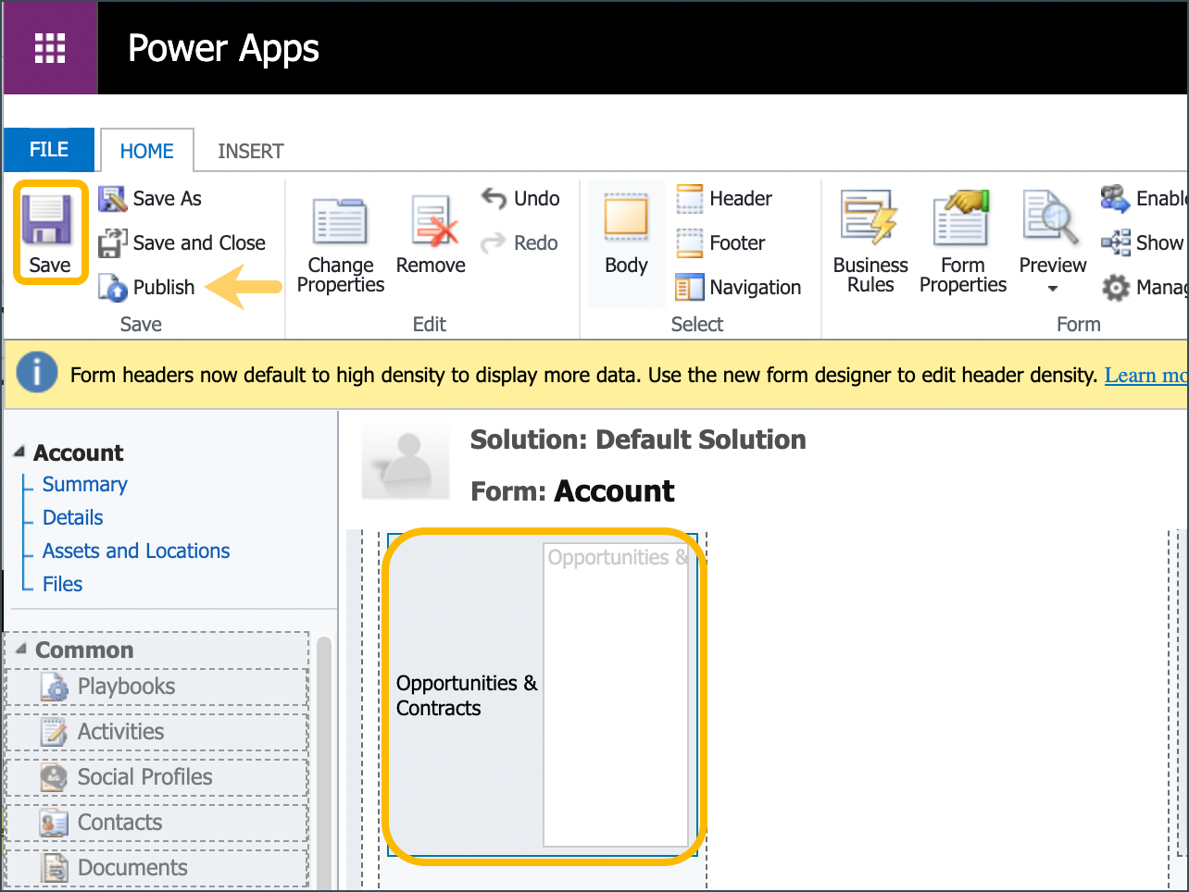This screenshot has width=1189, height=892.
Task: Switch to the INSERT tab
Action: pos(251,151)
